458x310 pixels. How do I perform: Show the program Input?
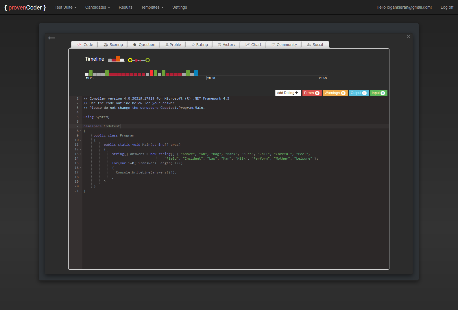(x=378, y=93)
